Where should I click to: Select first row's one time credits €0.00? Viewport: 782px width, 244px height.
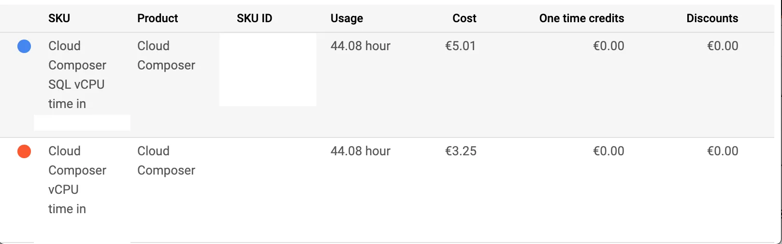click(608, 46)
